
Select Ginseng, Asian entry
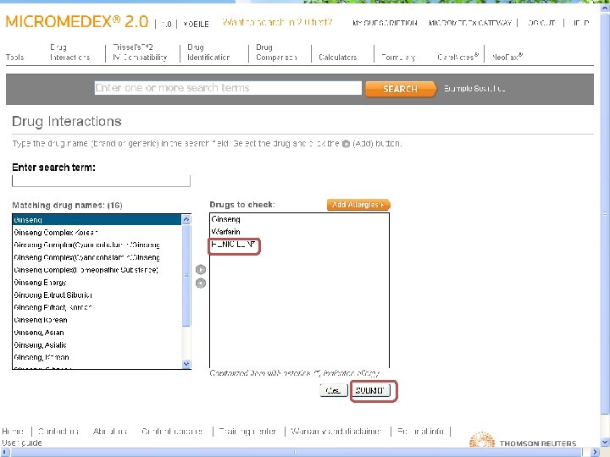click(97, 333)
